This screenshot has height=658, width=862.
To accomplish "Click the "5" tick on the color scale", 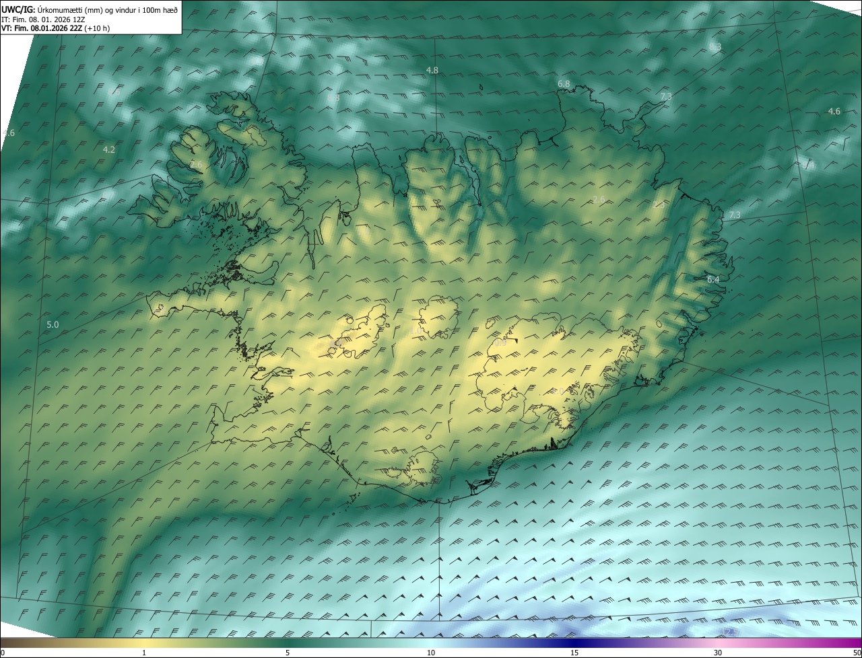I will click(x=288, y=653).
